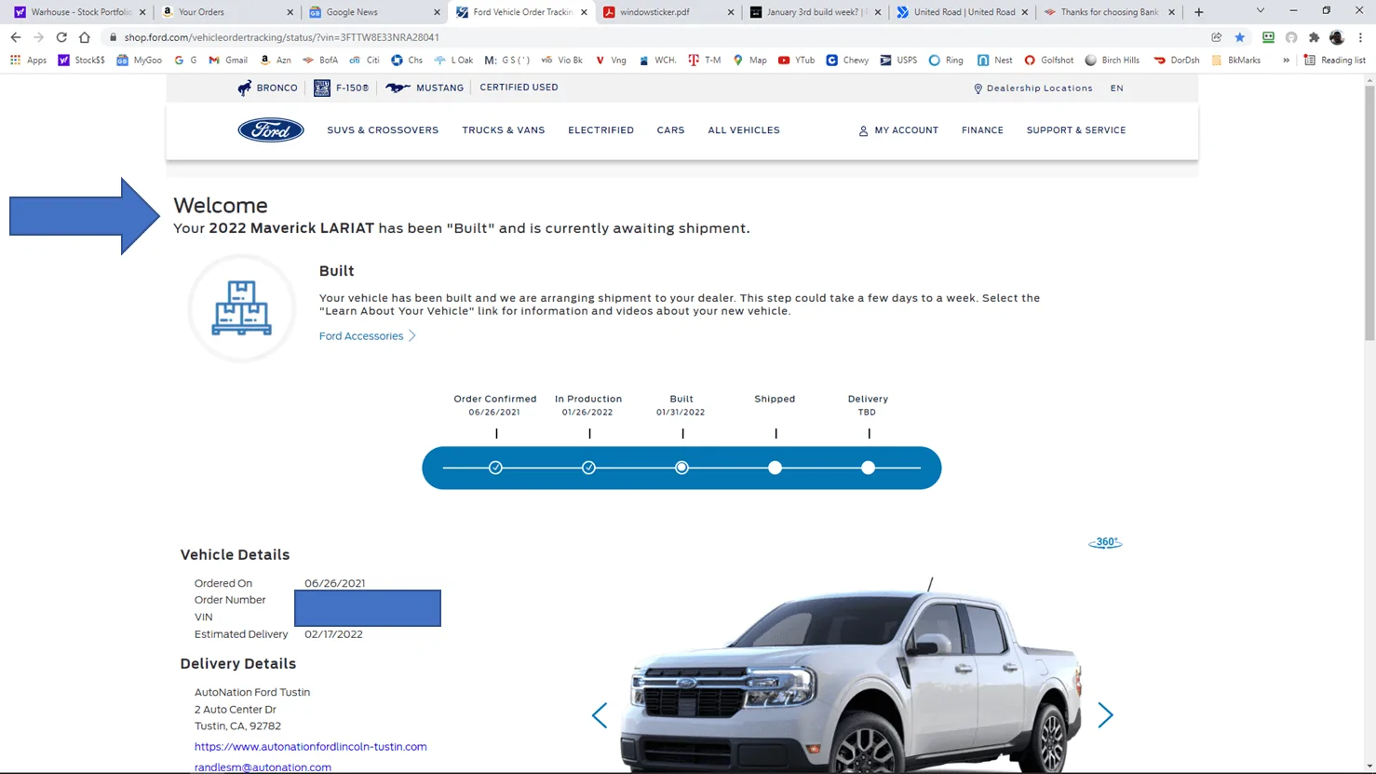Image resolution: width=1376 pixels, height=774 pixels.
Task: Go to the browser home page
Action: click(85, 37)
